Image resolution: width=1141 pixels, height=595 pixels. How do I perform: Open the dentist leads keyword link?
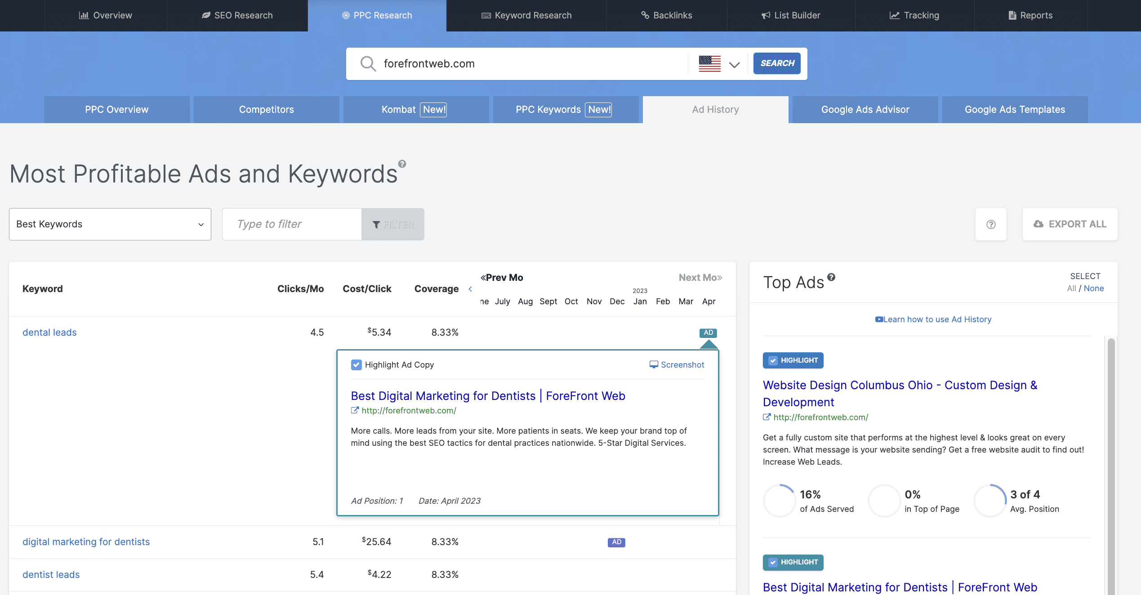pyautogui.click(x=51, y=575)
